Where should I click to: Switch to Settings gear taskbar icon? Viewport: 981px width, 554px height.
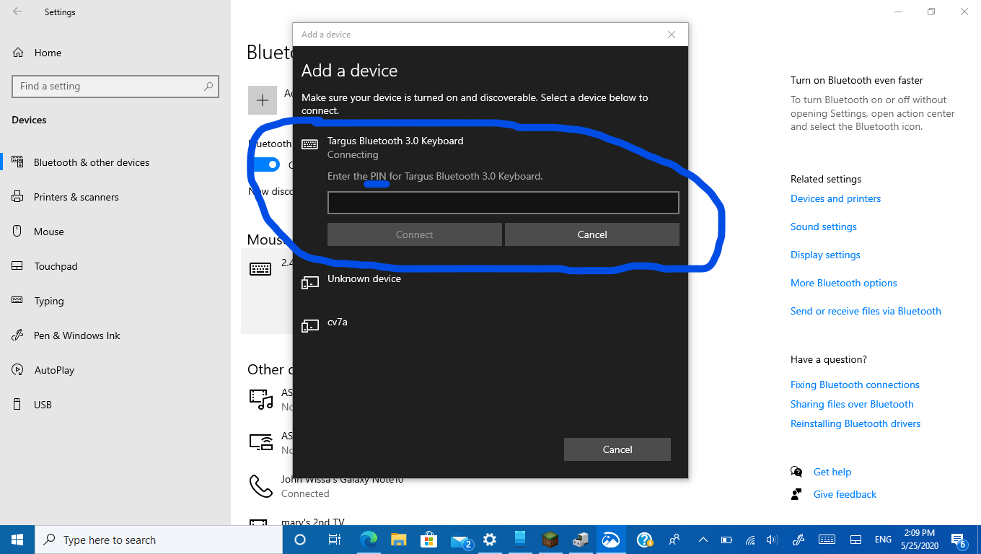490,540
